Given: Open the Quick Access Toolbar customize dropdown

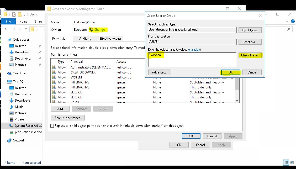Looking at the screenshot, I should (x=25, y=14).
